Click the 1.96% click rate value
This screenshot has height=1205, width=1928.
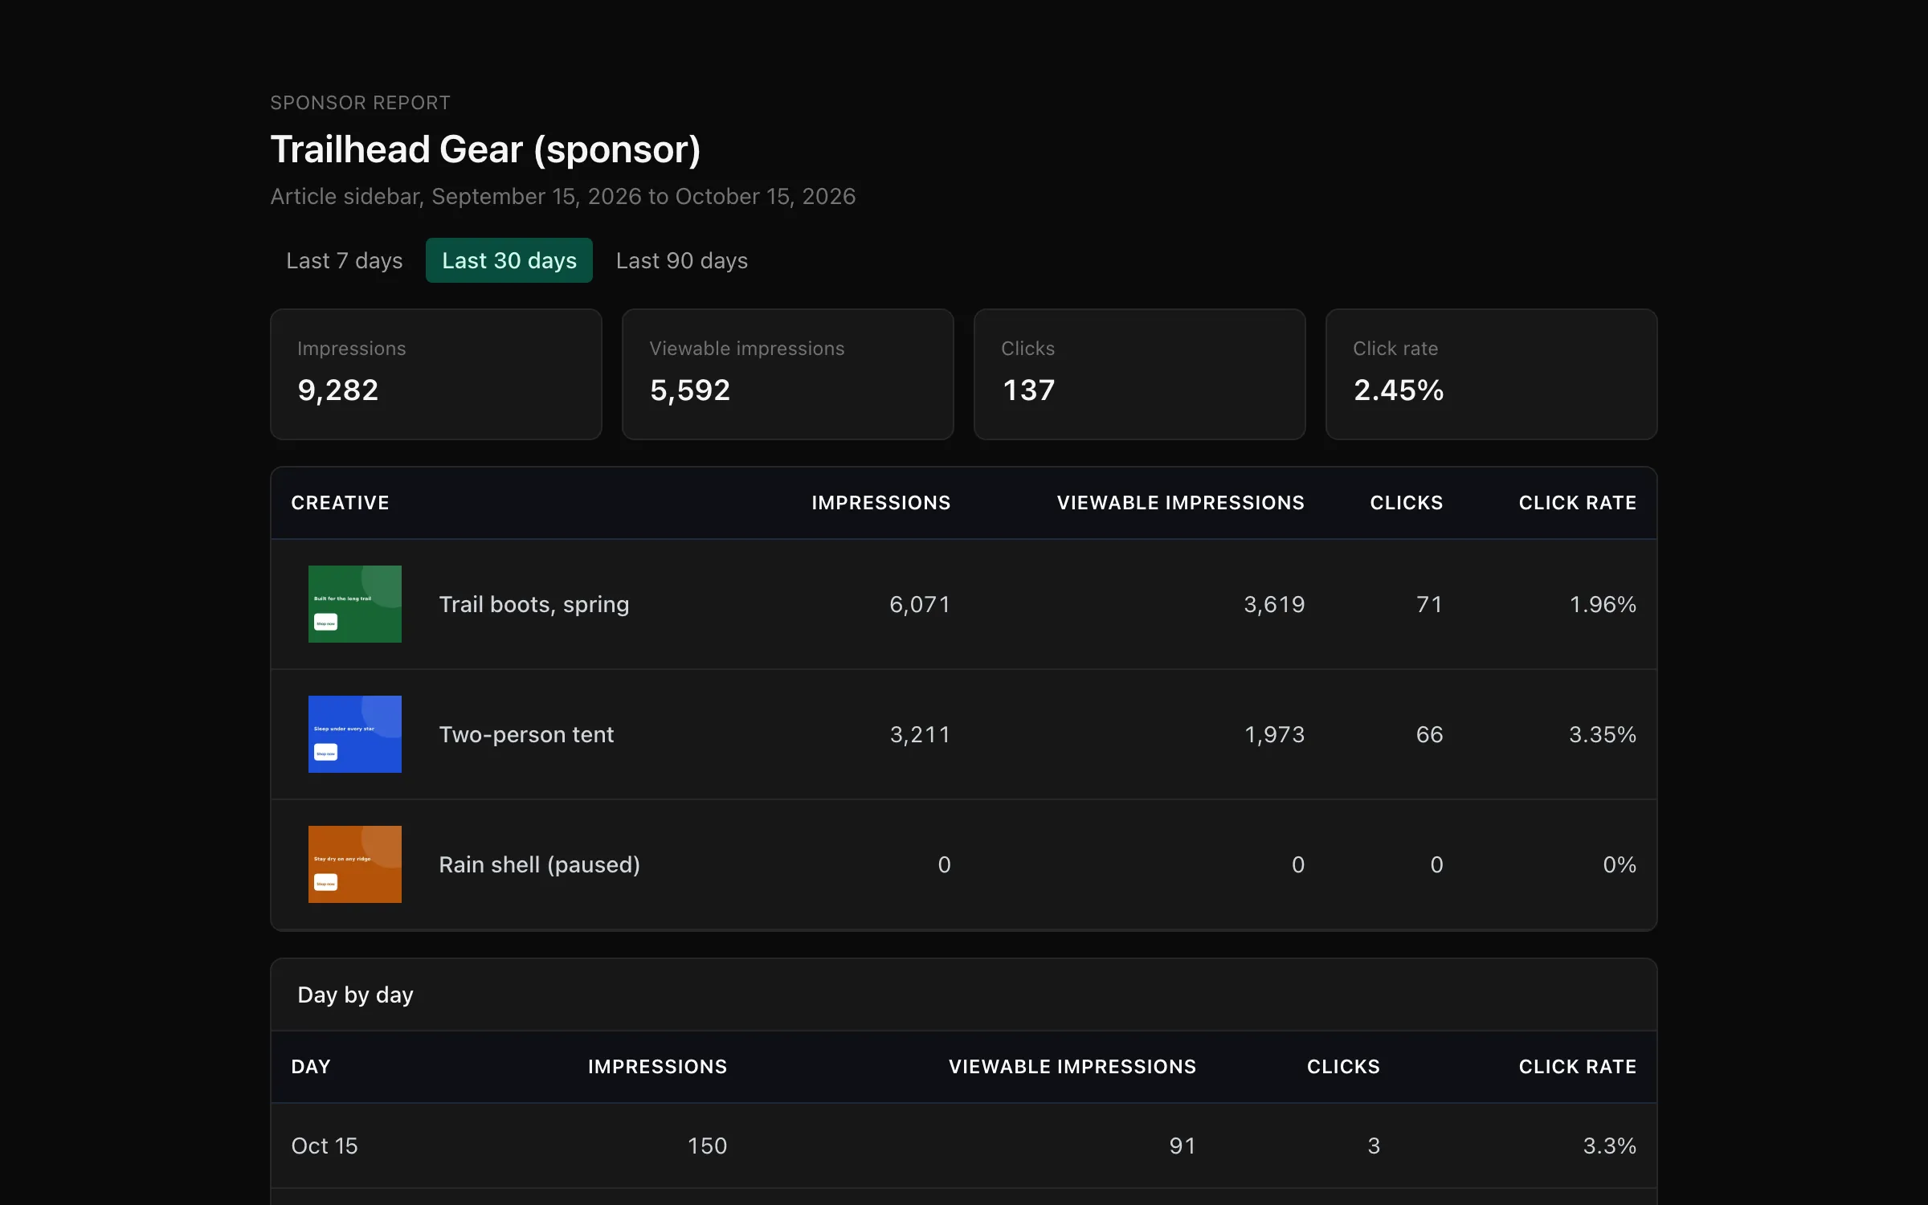(x=1603, y=604)
